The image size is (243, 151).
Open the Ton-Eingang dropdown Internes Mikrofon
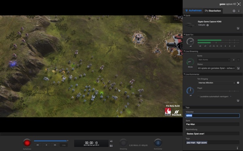[x=216, y=83]
